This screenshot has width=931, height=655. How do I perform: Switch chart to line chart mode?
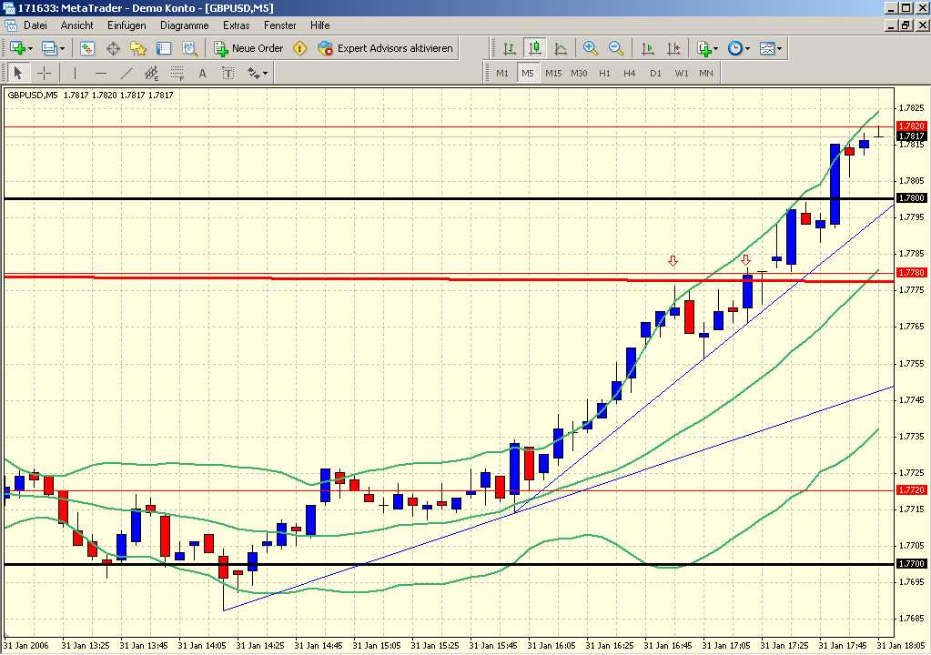(561, 48)
